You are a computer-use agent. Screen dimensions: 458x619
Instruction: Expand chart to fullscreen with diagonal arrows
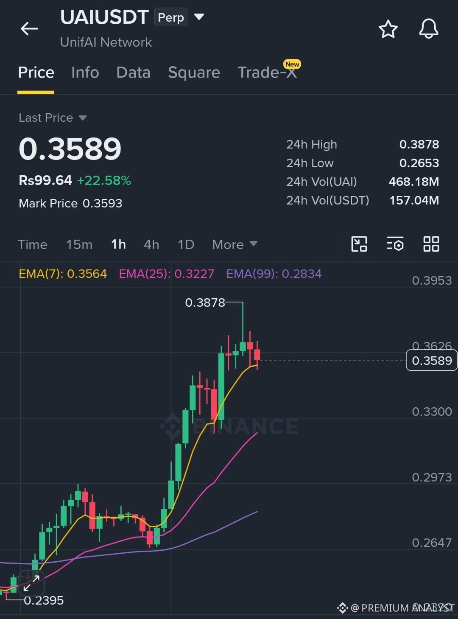coord(31,583)
